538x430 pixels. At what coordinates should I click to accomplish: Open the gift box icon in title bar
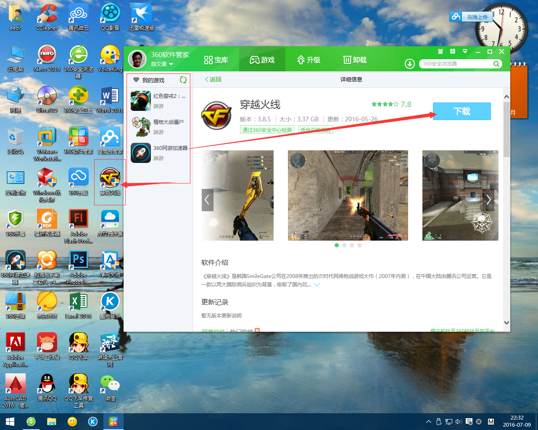click(440, 51)
